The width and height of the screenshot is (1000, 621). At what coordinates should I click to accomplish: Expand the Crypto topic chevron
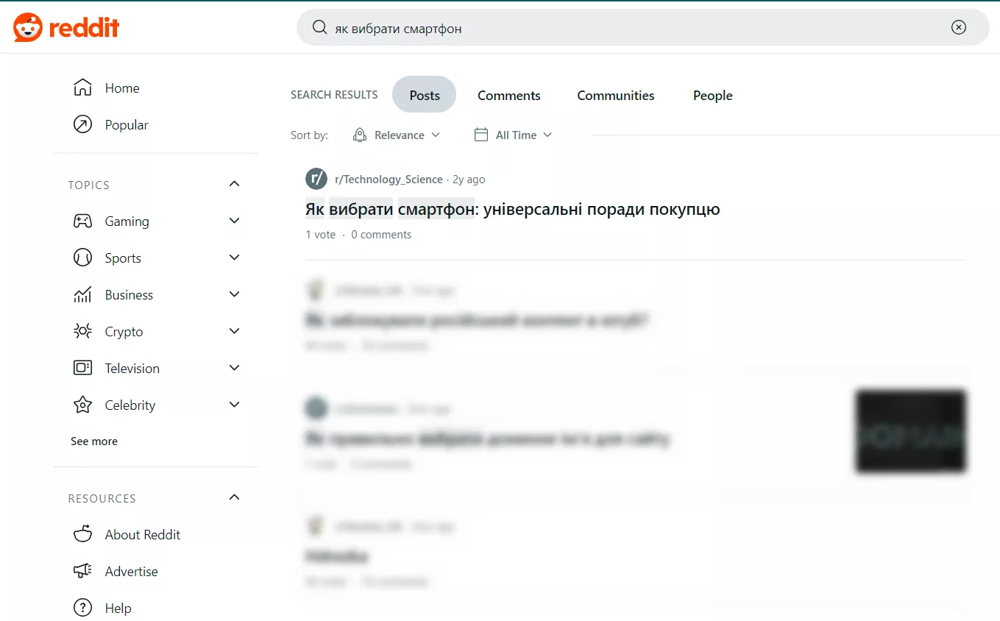click(234, 331)
